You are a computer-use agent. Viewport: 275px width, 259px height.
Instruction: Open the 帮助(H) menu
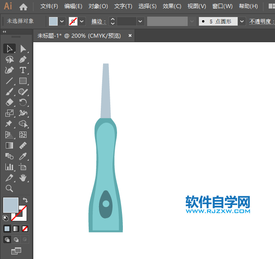point(248,6)
